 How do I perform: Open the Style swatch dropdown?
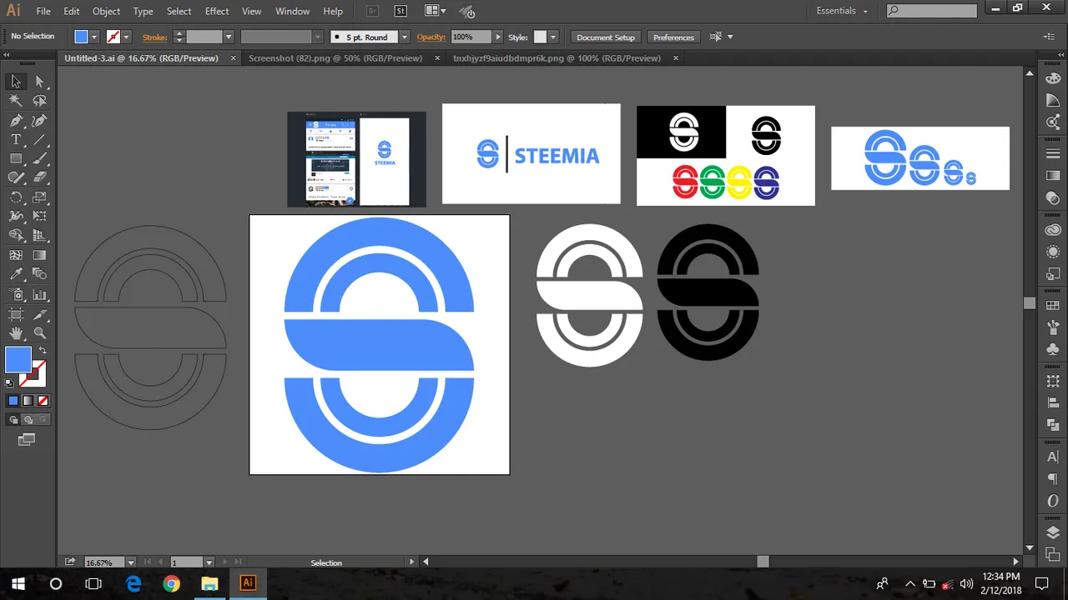pos(552,37)
